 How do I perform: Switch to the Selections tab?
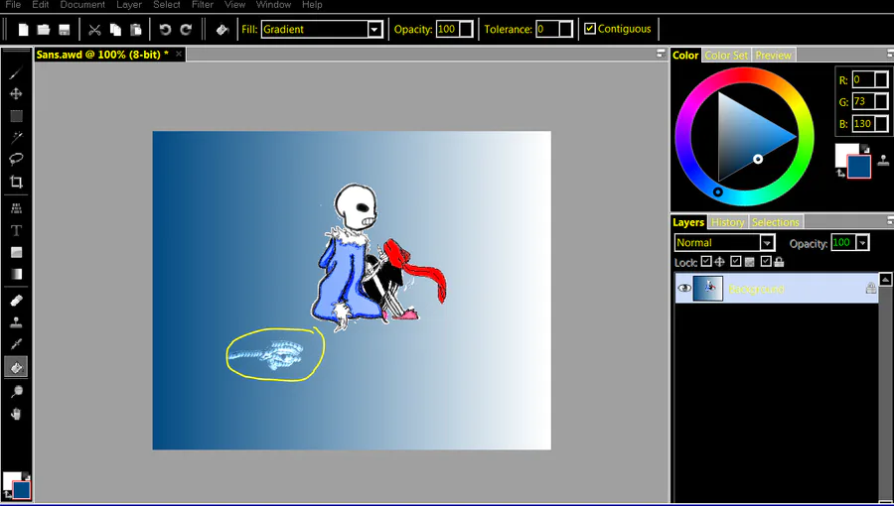(x=776, y=222)
